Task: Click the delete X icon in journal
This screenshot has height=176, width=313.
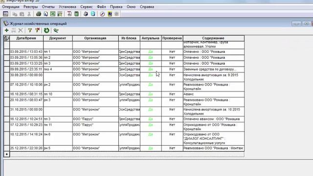Action: (21, 30)
